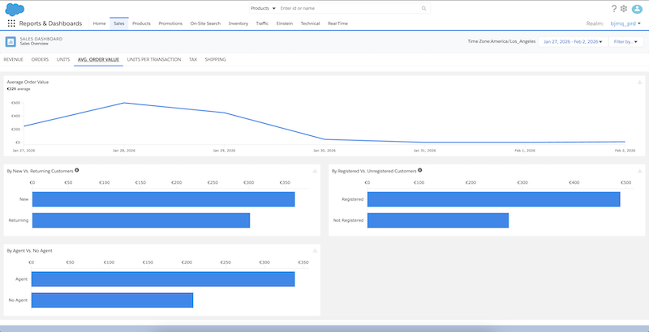Click the 'Average Order Value' chart heading
The width and height of the screenshot is (649, 332).
pos(28,82)
